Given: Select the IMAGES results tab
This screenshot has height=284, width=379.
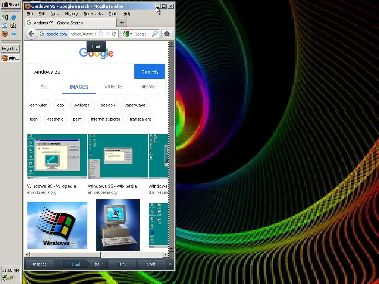Looking at the screenshot, I should pyautogui.click(x=79, y=87).
